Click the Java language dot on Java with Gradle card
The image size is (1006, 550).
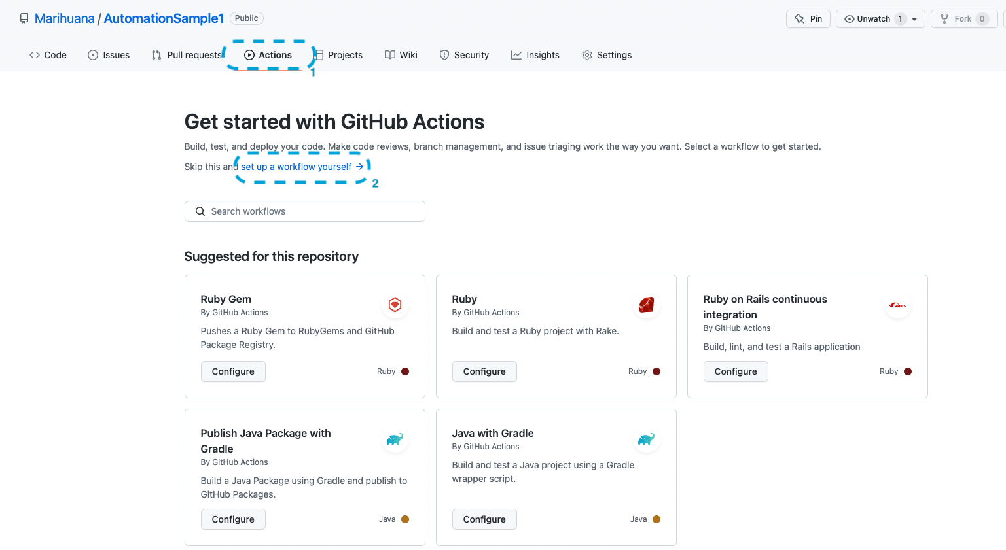(x=656, y=519)
